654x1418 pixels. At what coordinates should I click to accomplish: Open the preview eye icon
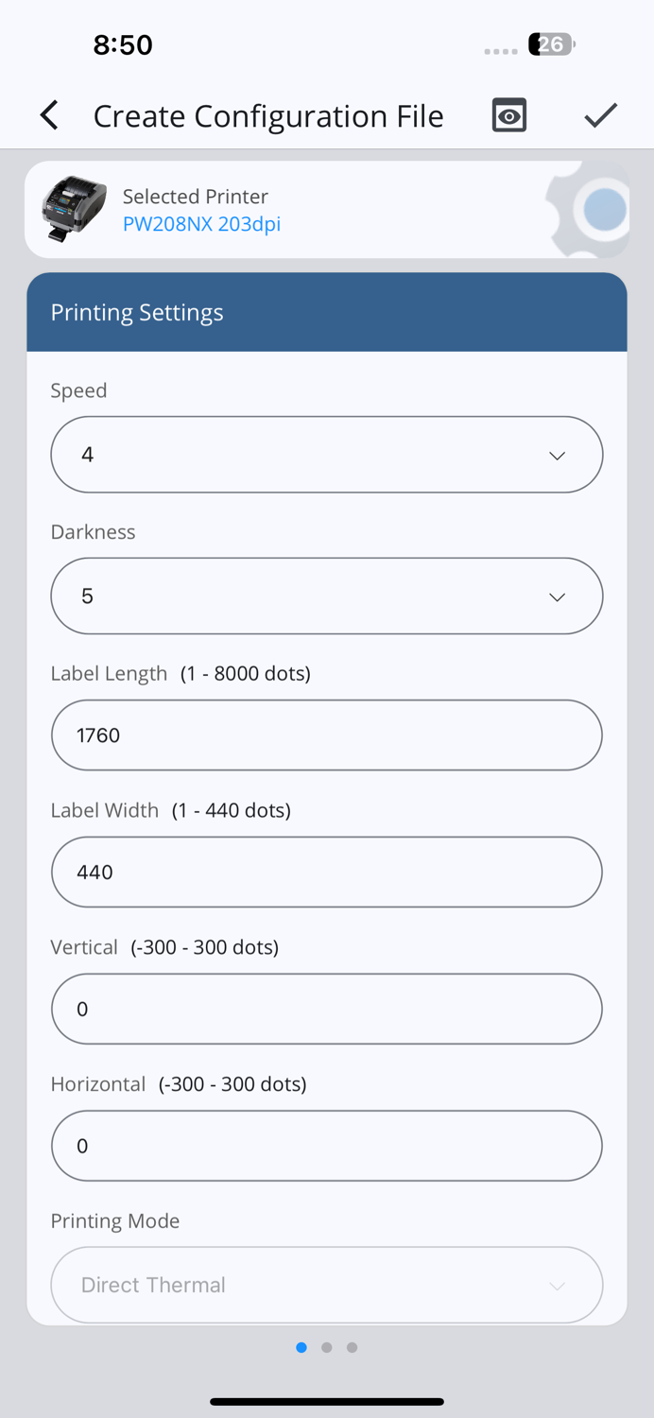coord(509,115)
